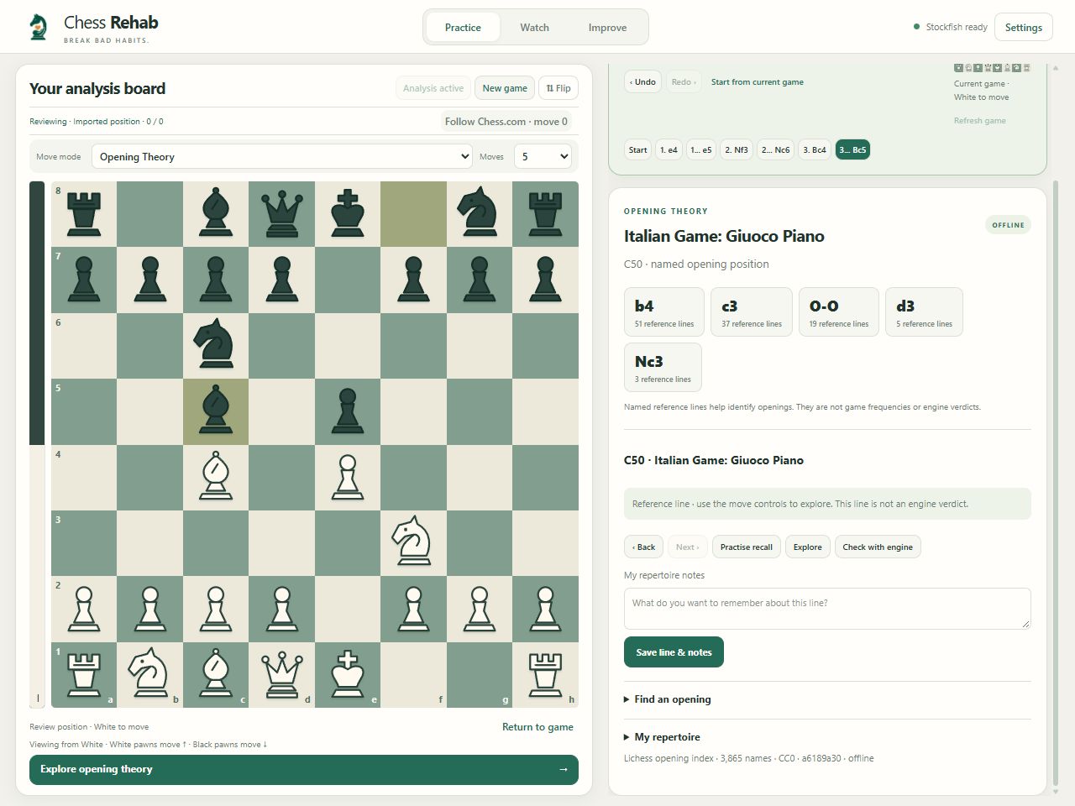
Task: Click the white rook on h1
Action: coord(545,675)
